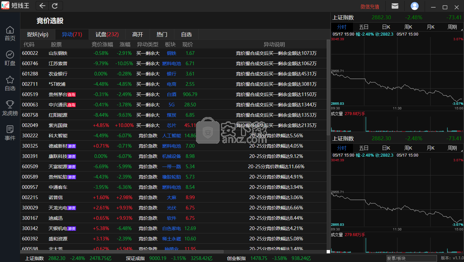Screen dimensions: 464x262
Task: Select stock row 江苏索普
Action: [173, 64]
